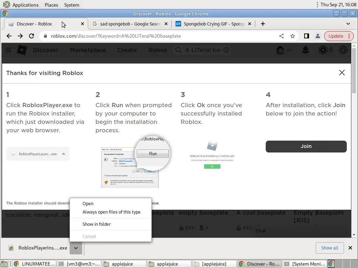Viewport: 358px width, 268px height.
Task: Click Show all downloads button
Action: click(x=330, y=248)
